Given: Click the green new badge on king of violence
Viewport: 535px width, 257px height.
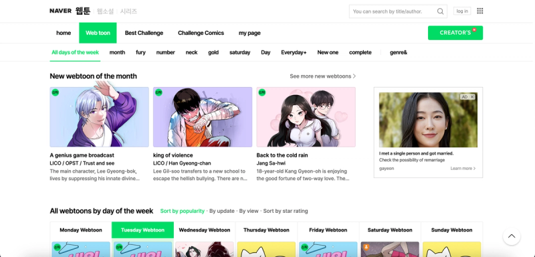Looking at the screenshot, I should coord(158,92).
